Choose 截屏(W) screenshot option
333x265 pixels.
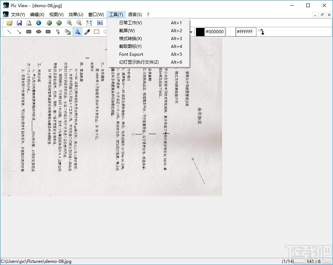click(x=148, y=31)
